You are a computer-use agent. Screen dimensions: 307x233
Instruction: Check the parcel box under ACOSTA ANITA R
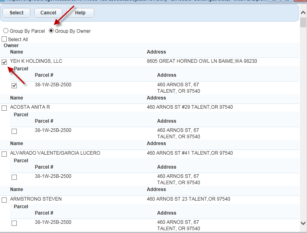pos(14,131)
